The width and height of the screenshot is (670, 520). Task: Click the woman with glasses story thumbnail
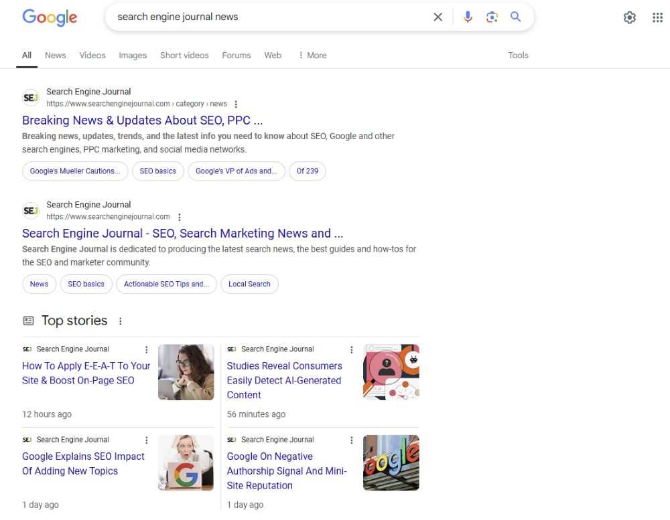point(186,372)
